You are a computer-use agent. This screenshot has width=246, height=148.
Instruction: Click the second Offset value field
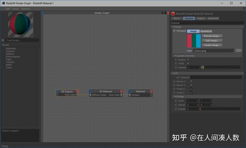pyautogui.click(x=206, y=105)
